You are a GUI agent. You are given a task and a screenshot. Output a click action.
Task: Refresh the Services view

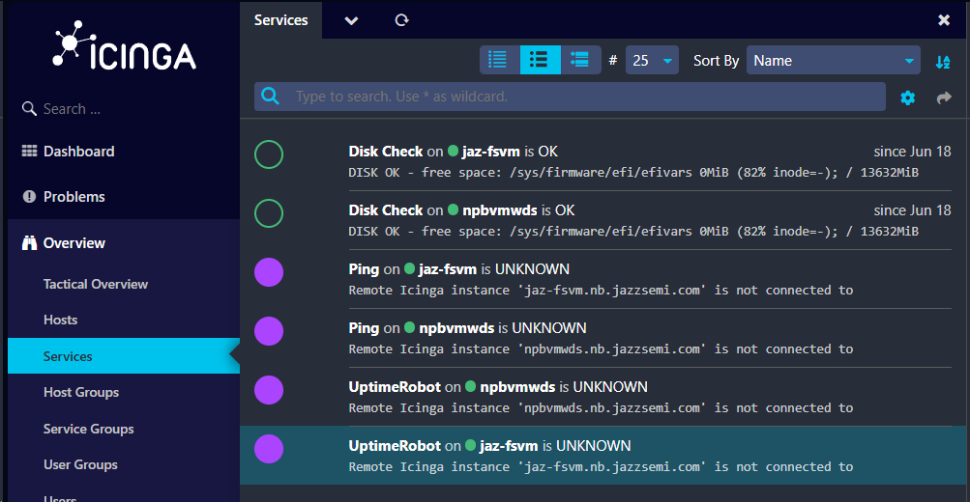tap(401, 20)
